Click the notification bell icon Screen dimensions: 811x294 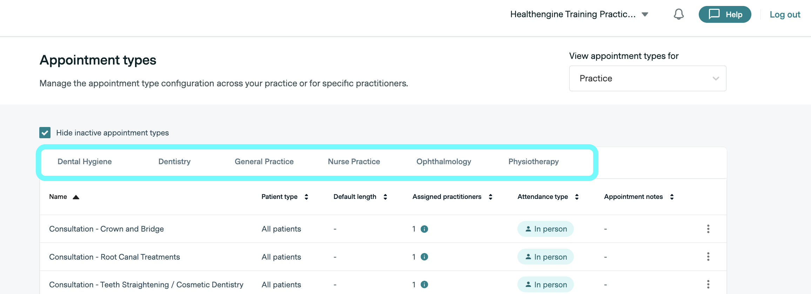tap(679, 14)
